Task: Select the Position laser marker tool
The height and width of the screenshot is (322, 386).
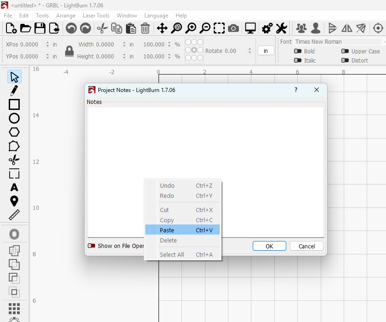Action: pos(14,201)
